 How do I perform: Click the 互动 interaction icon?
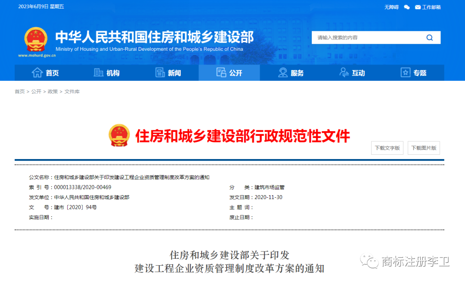click(x=344, y=72)
